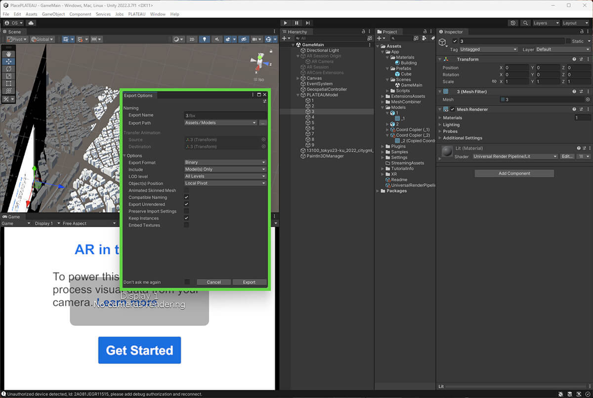Select the Scale tool
Viewport: 593px width, 398px height.
click(9, 76)
